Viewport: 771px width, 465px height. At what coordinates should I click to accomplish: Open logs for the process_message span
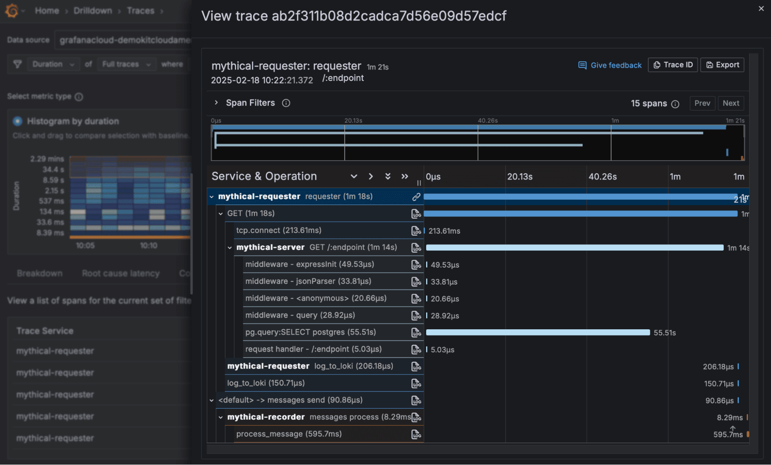click(x=417, y=434)
